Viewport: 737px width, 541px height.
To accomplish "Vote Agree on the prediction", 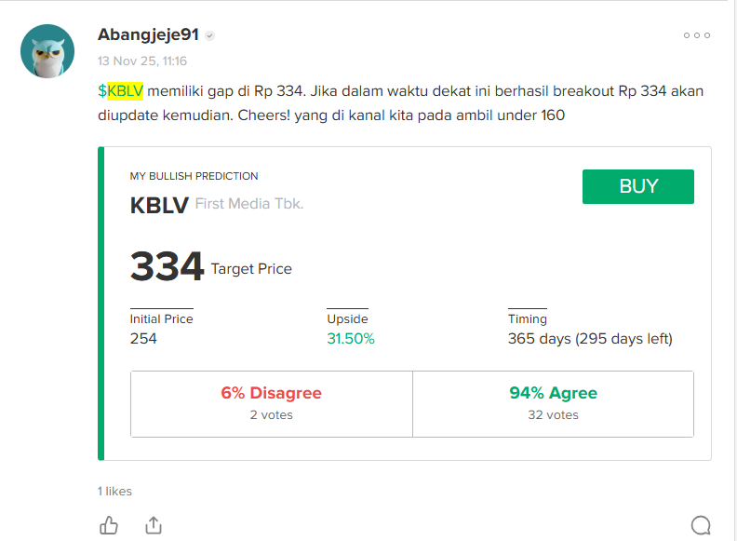I will click(553, 403).
